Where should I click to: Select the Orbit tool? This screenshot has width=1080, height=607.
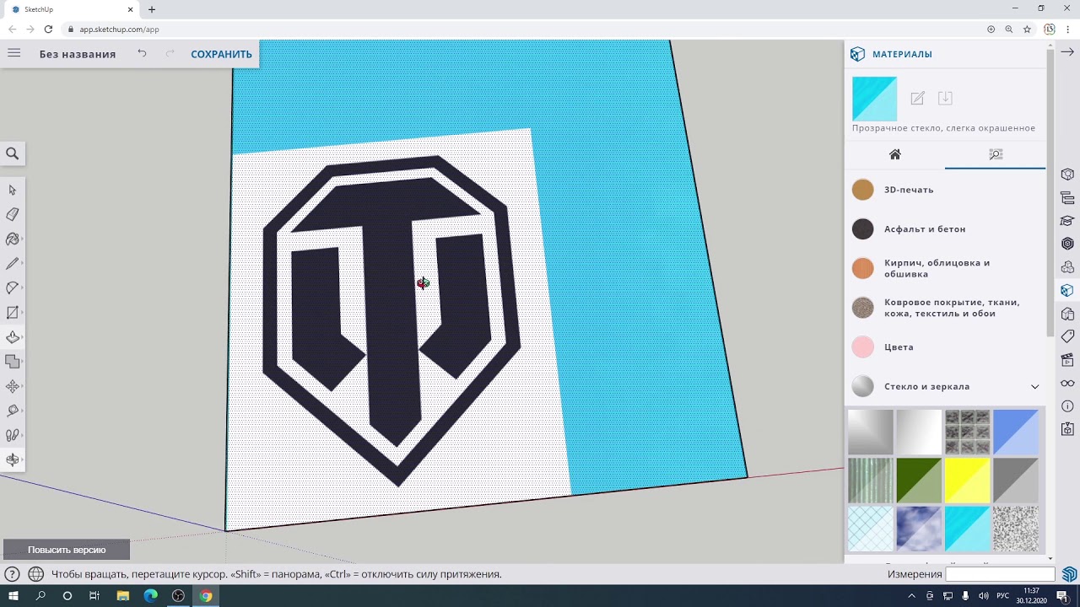tap(13, 459)
